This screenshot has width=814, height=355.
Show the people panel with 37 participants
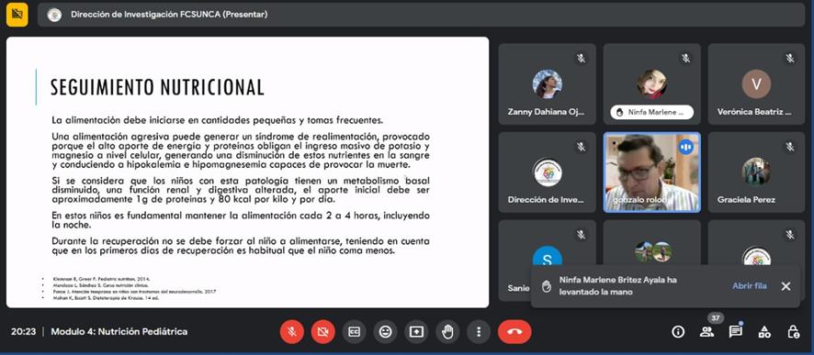tap(707, 332)
